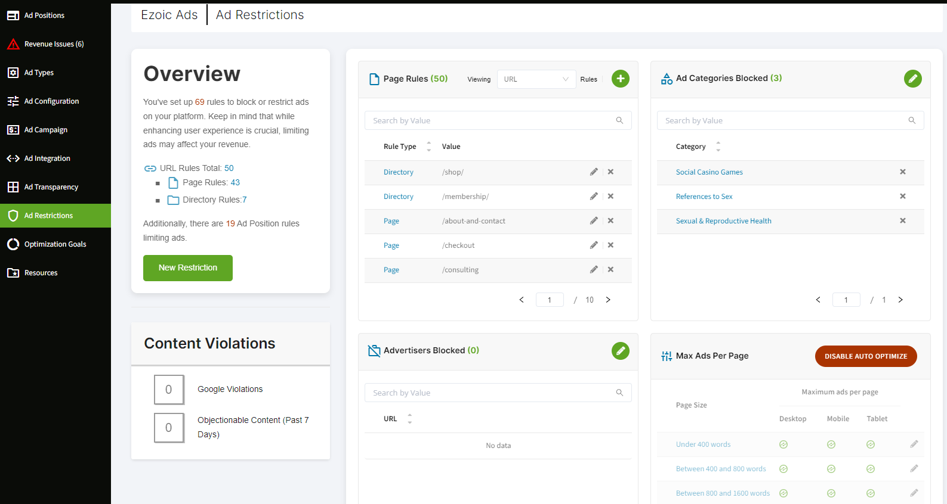
Task: Remove the Social Casino Games blocked category
Action: pyautogui.click(x=902, y=172)
